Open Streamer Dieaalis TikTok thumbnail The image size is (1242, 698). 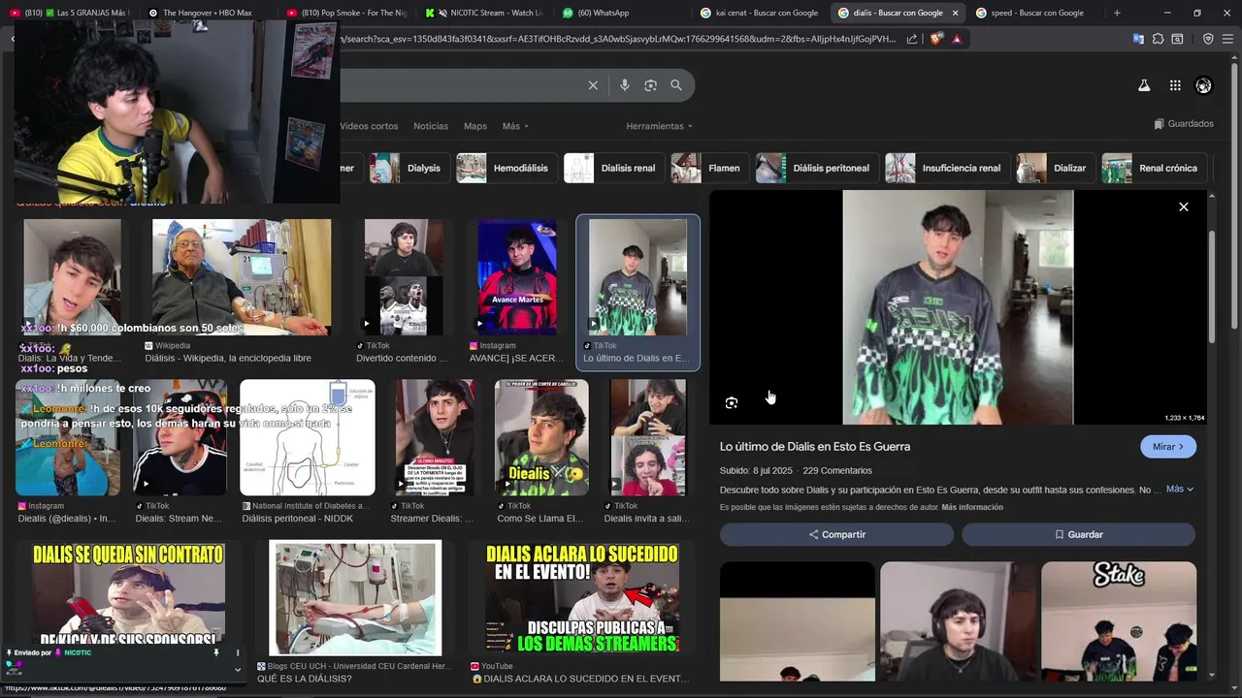pos(435,437)
